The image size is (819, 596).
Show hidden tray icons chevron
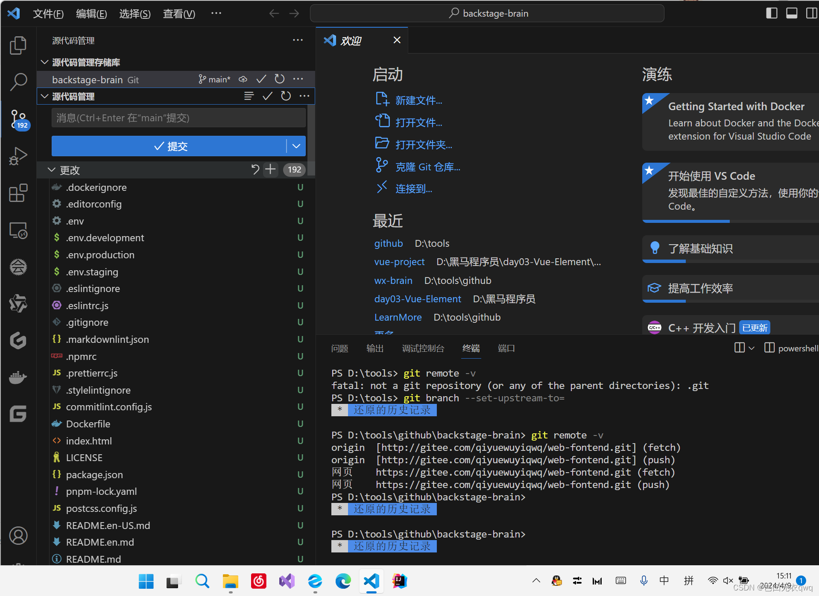coord(536,580)
